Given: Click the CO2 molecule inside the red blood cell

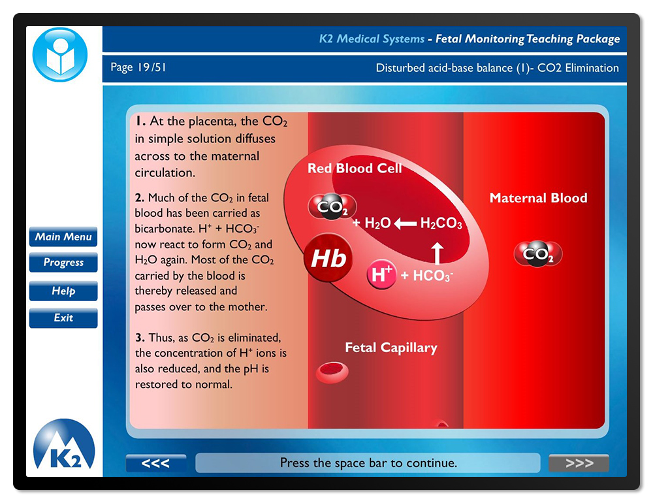Looking at the screenshot, I should 332,208.
